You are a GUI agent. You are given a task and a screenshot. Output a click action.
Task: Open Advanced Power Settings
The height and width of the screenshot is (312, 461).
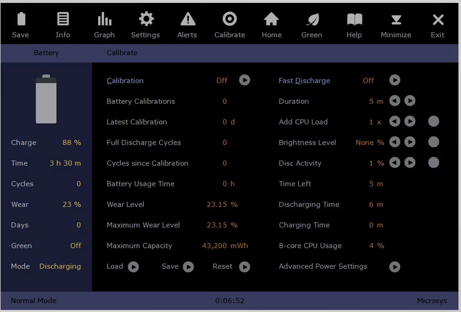395,267
